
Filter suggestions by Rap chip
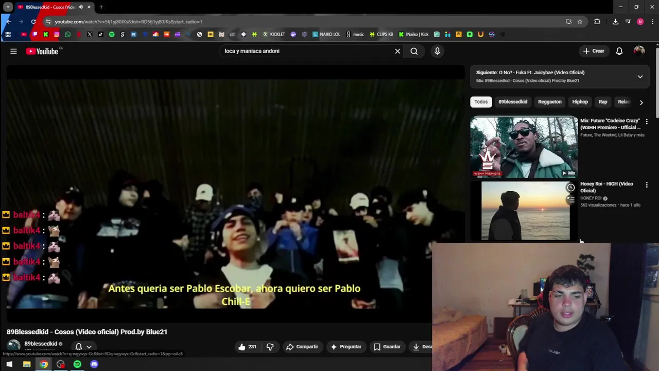pos(603,102)
